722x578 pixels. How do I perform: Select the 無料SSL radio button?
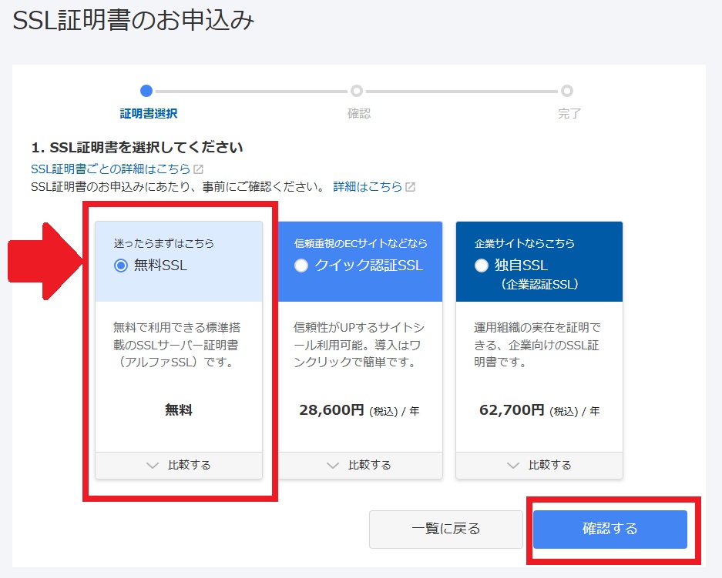[x=121, y=266]
